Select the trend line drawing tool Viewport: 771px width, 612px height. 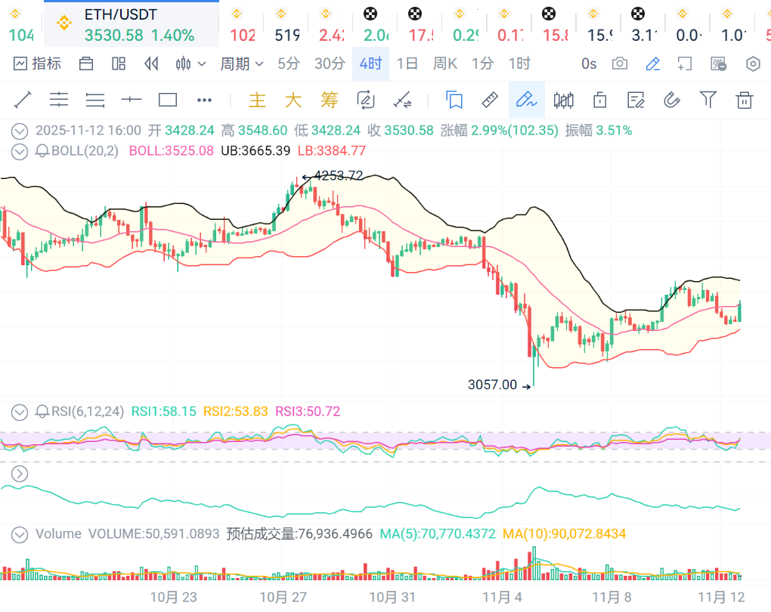[23, 100]
